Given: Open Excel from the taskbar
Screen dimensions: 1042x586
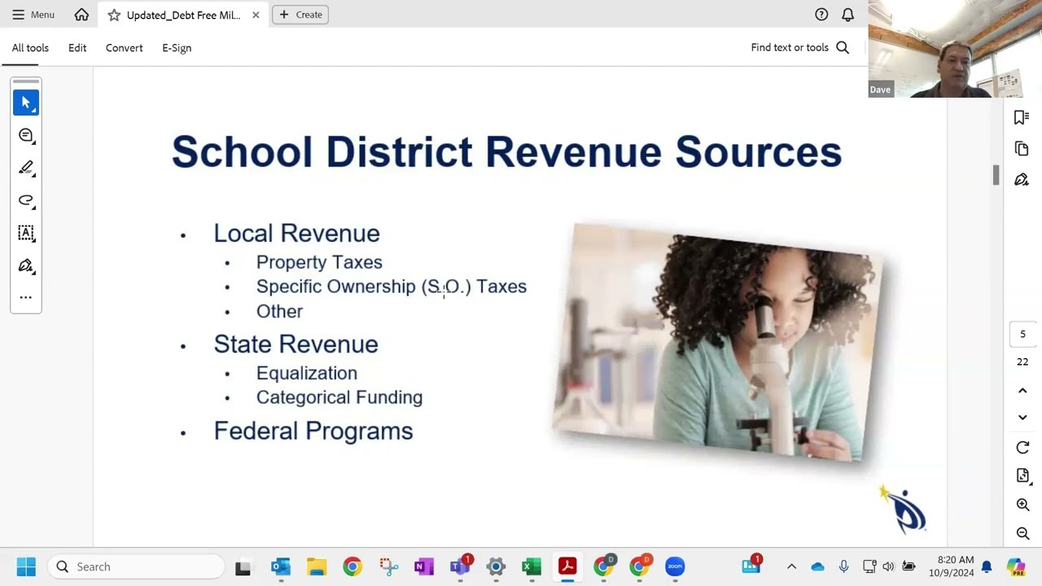Looking at the screenshot, I should click(532, 566).
